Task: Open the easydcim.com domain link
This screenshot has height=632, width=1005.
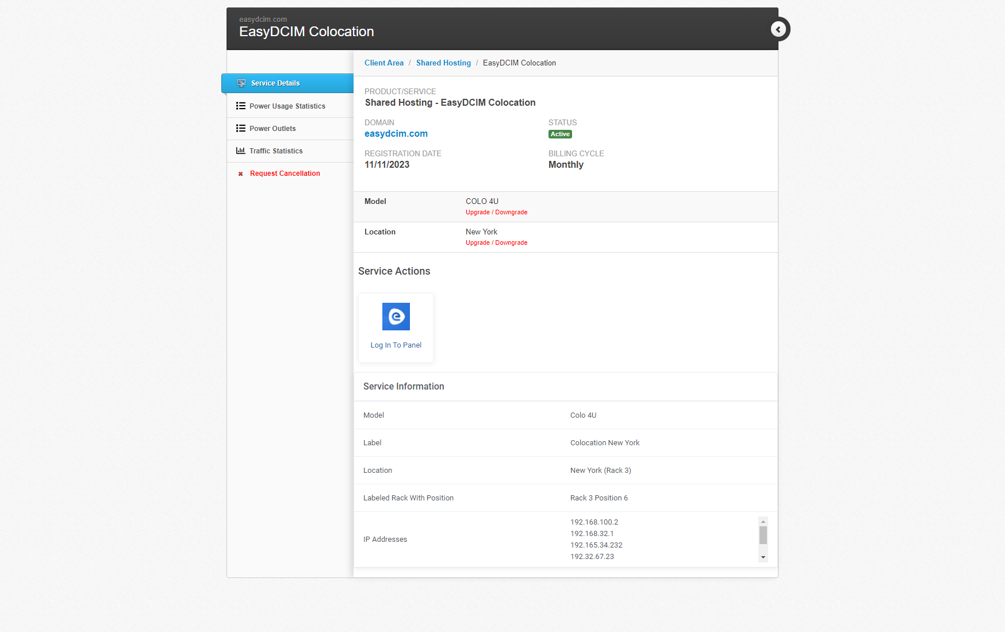Action: [x=396, y=134]
